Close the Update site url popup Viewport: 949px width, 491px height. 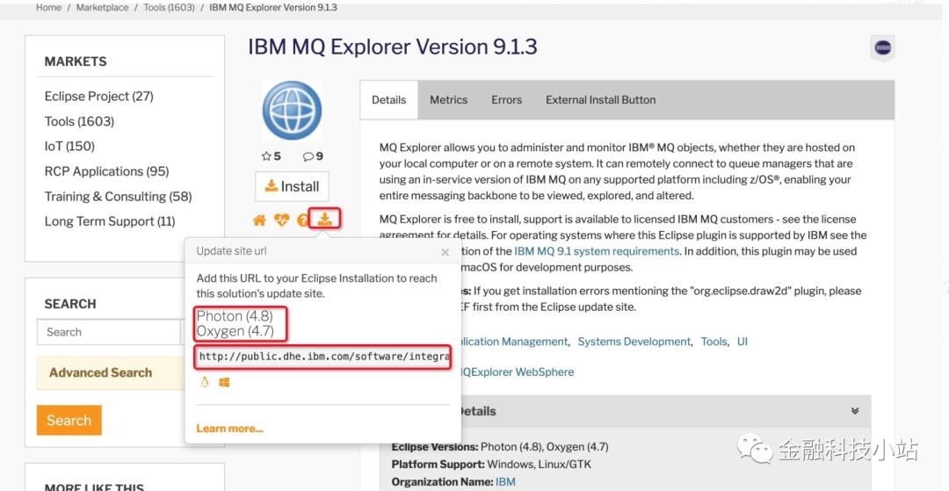coord(445,252)
